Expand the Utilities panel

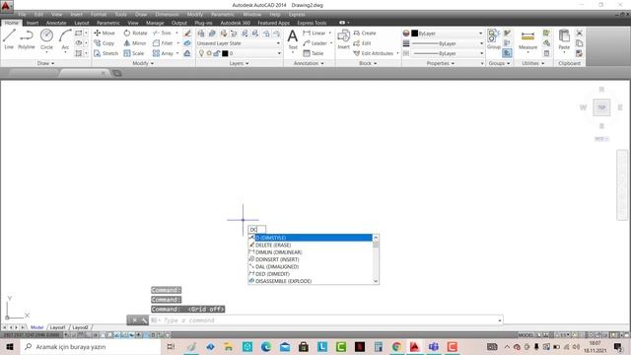click(532, 63)
